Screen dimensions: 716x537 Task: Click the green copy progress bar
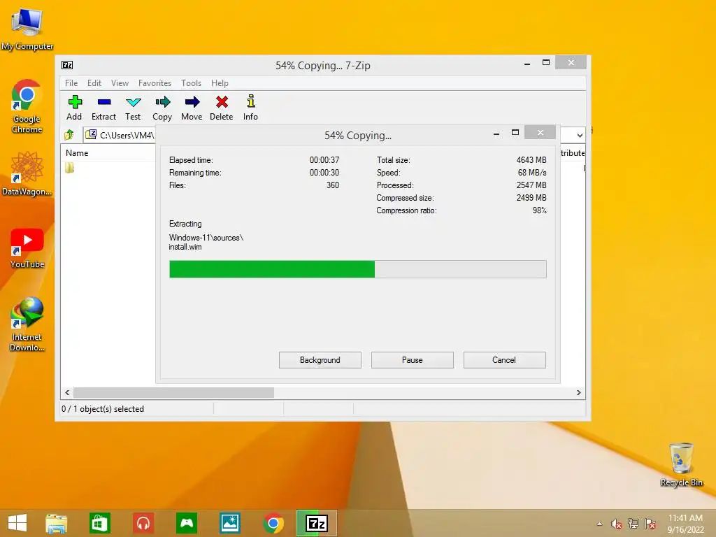(358, 269)
